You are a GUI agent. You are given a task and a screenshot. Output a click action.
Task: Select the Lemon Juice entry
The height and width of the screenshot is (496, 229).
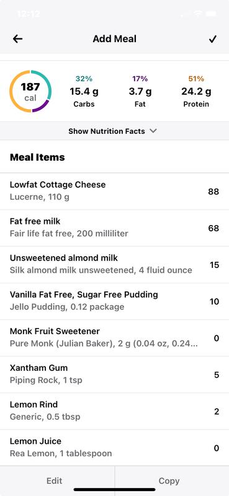(114, 448)
